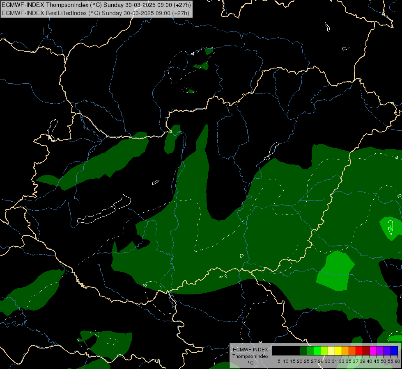This screenshot has height=369, width=402.
Task: Click the dark red 39-40 legend swatch
Action: [366, 351]
